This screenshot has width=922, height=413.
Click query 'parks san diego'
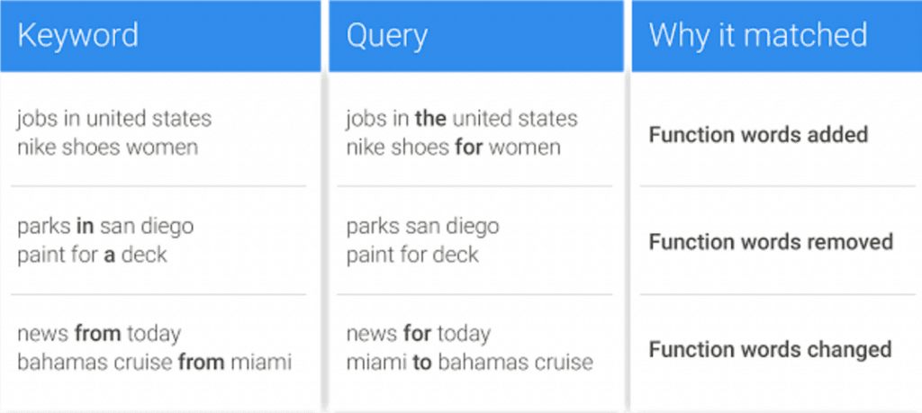tap(422, 226)
